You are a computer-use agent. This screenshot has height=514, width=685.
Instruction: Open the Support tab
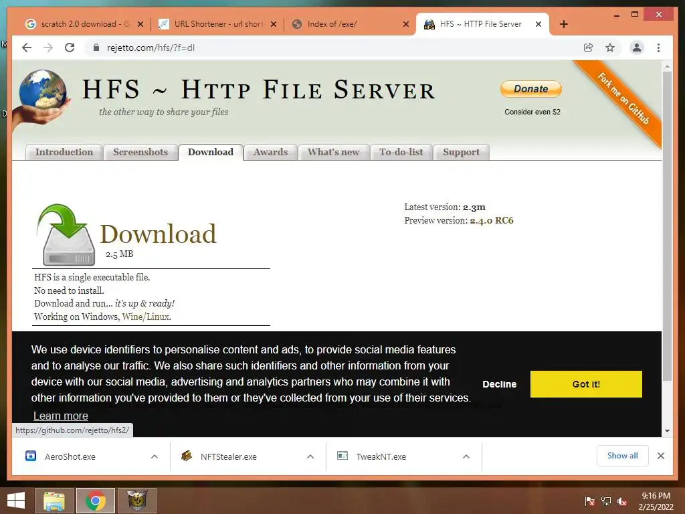[462, 152]
